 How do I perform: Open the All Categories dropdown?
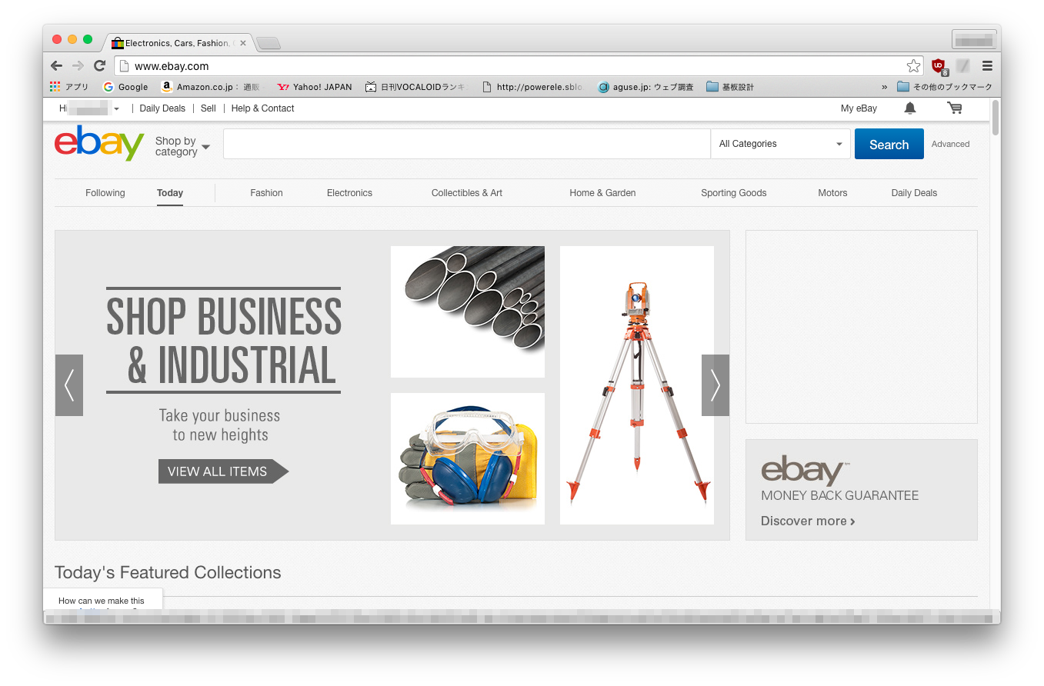pyautogui.click(x=781, y=144)
